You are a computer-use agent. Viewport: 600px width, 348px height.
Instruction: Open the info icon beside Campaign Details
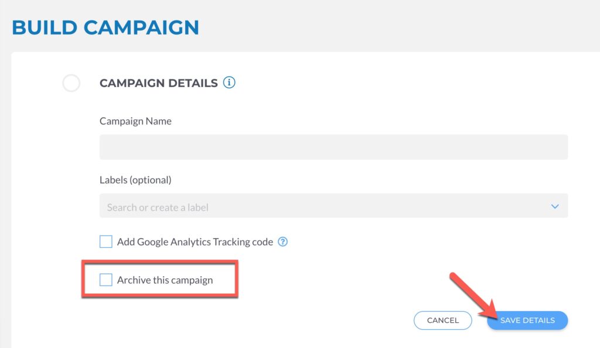point(229,82)
